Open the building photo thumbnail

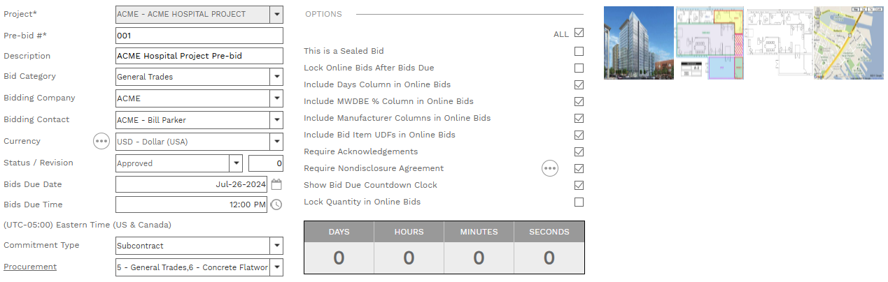[638, 43]
